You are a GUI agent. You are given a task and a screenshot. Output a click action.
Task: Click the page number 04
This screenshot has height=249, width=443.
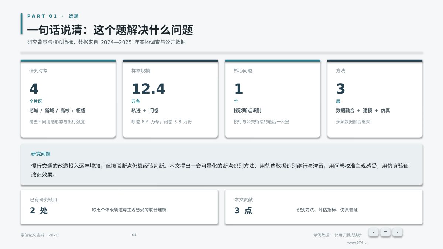pos(134,235)
